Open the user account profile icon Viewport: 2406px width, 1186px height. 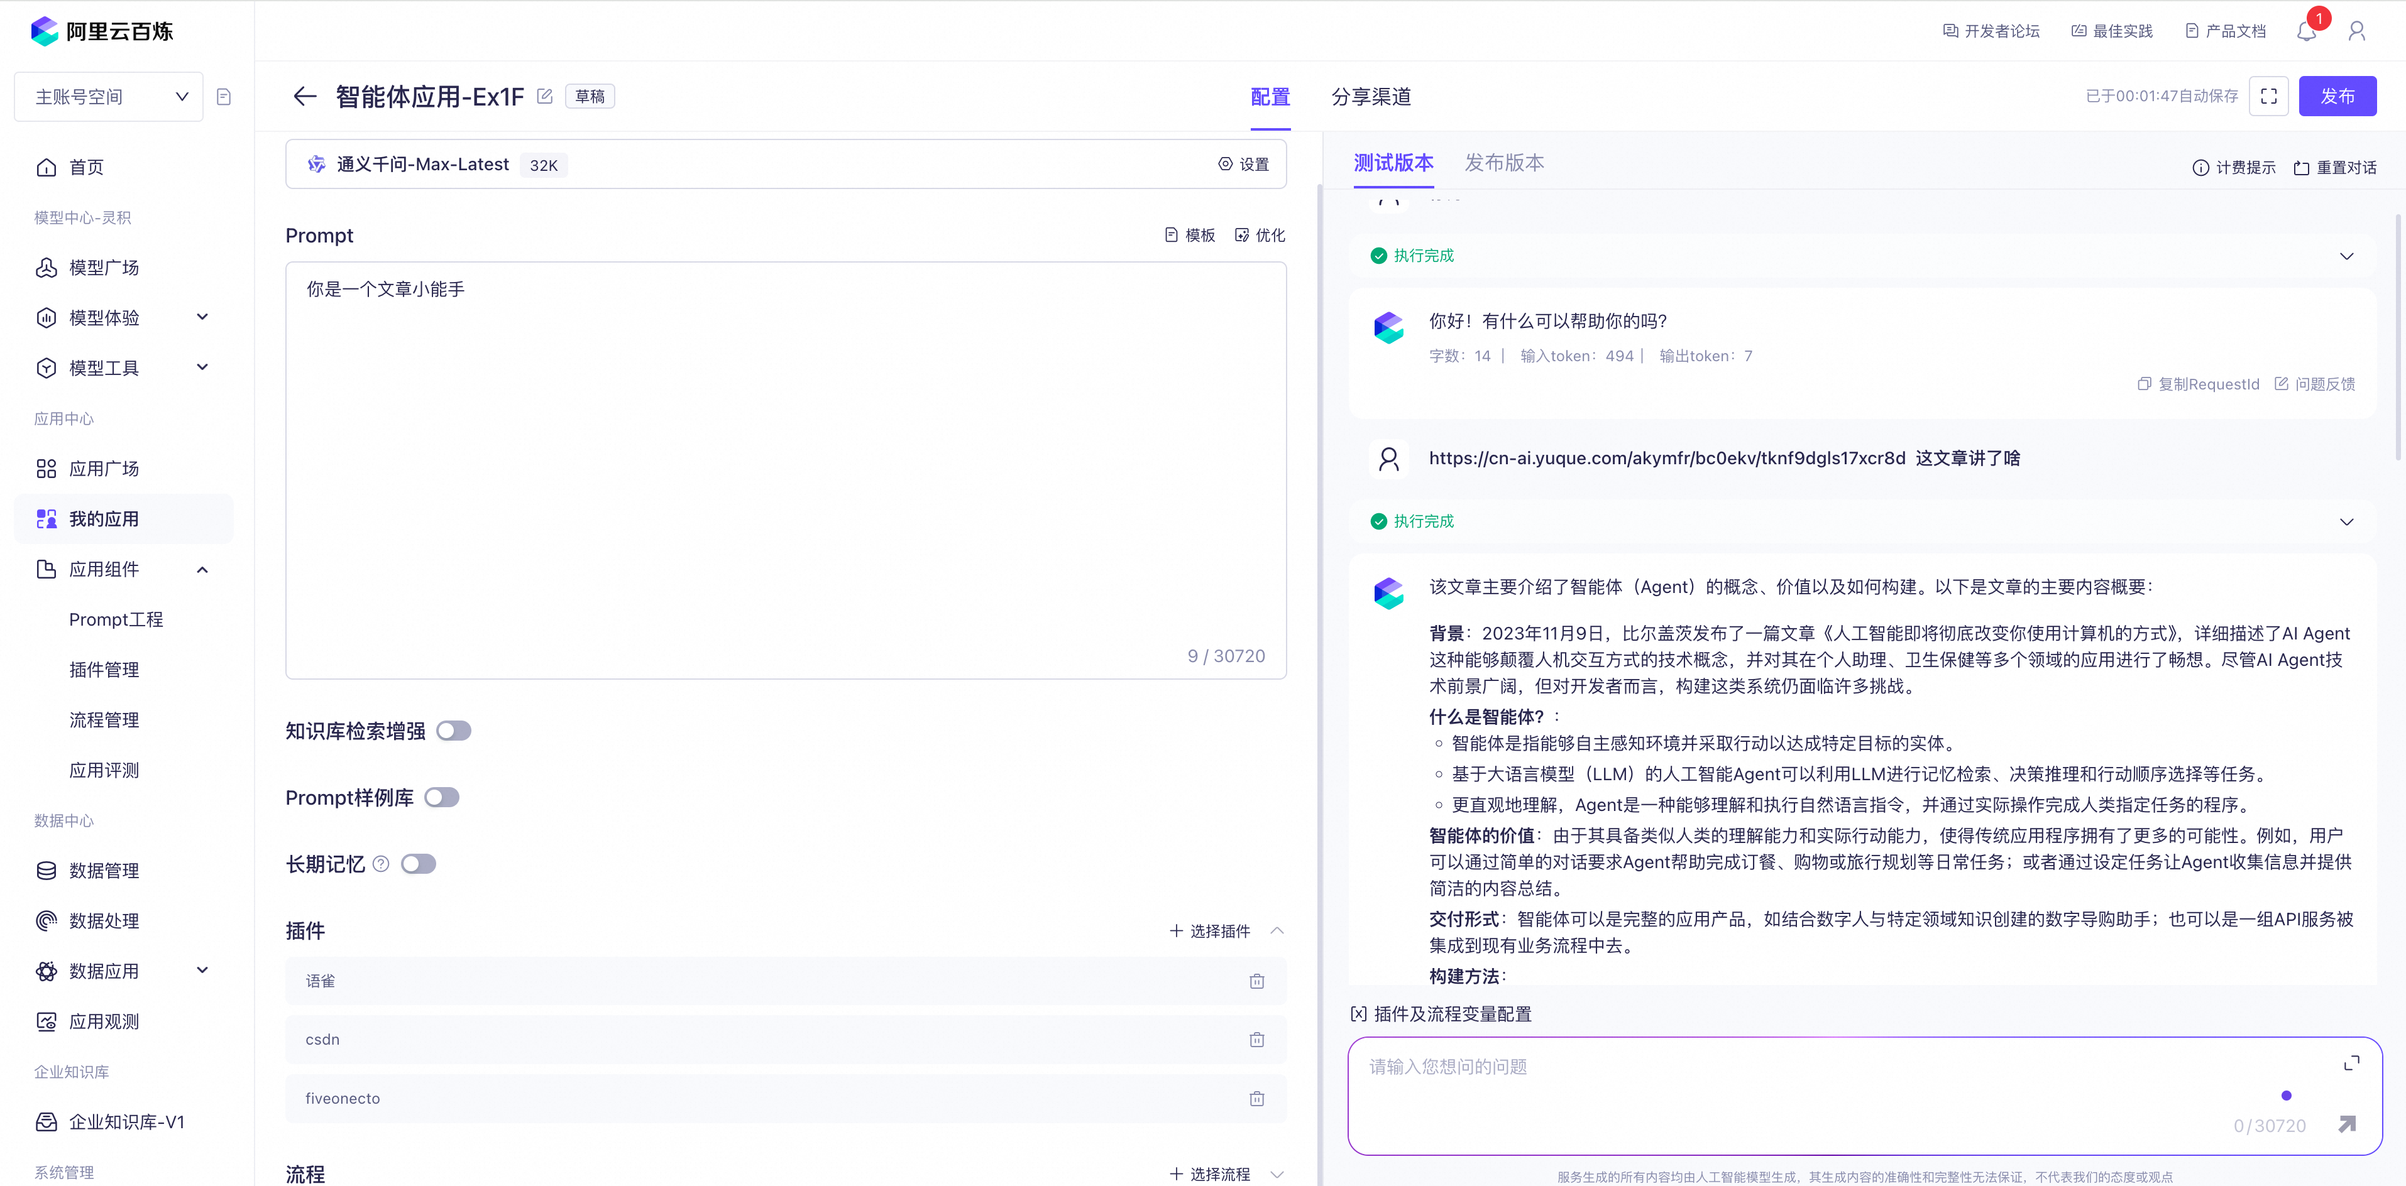(2356, 32)
